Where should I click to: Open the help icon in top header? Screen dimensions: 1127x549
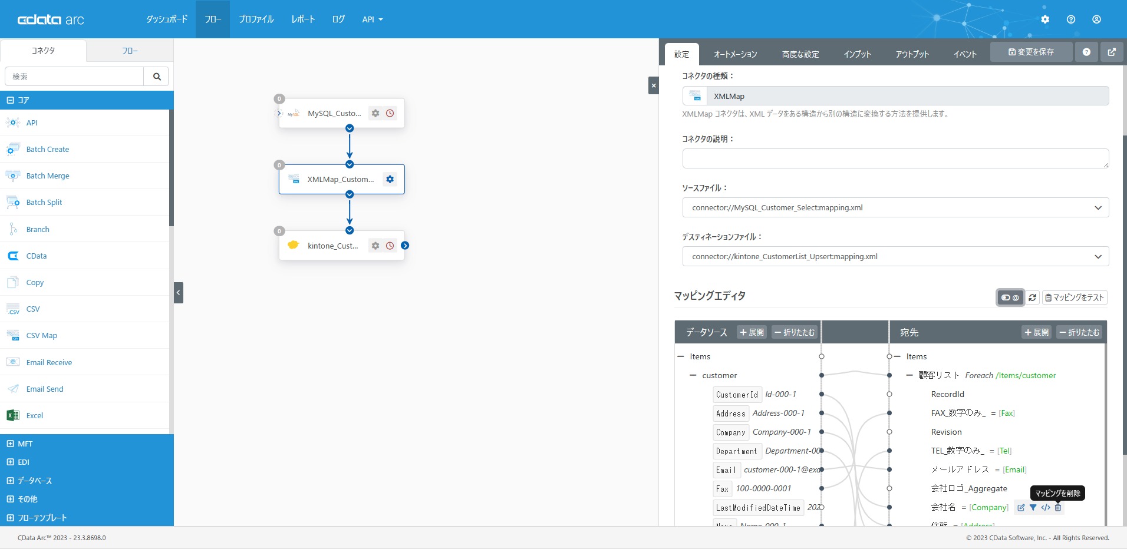(1071, 19)
